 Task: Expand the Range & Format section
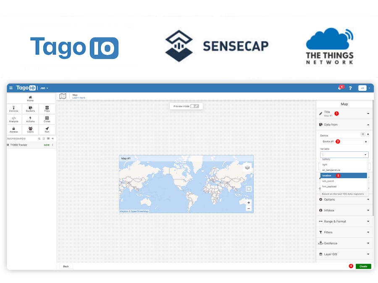click(344, 221)
